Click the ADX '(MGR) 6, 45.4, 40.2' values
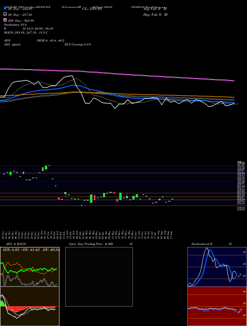Viewport: 247px width, 326px height. [50, 41]
